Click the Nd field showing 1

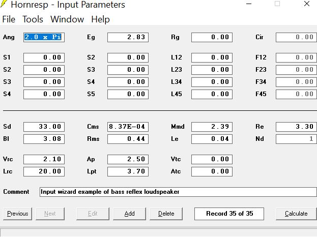(x=296, y=139)
